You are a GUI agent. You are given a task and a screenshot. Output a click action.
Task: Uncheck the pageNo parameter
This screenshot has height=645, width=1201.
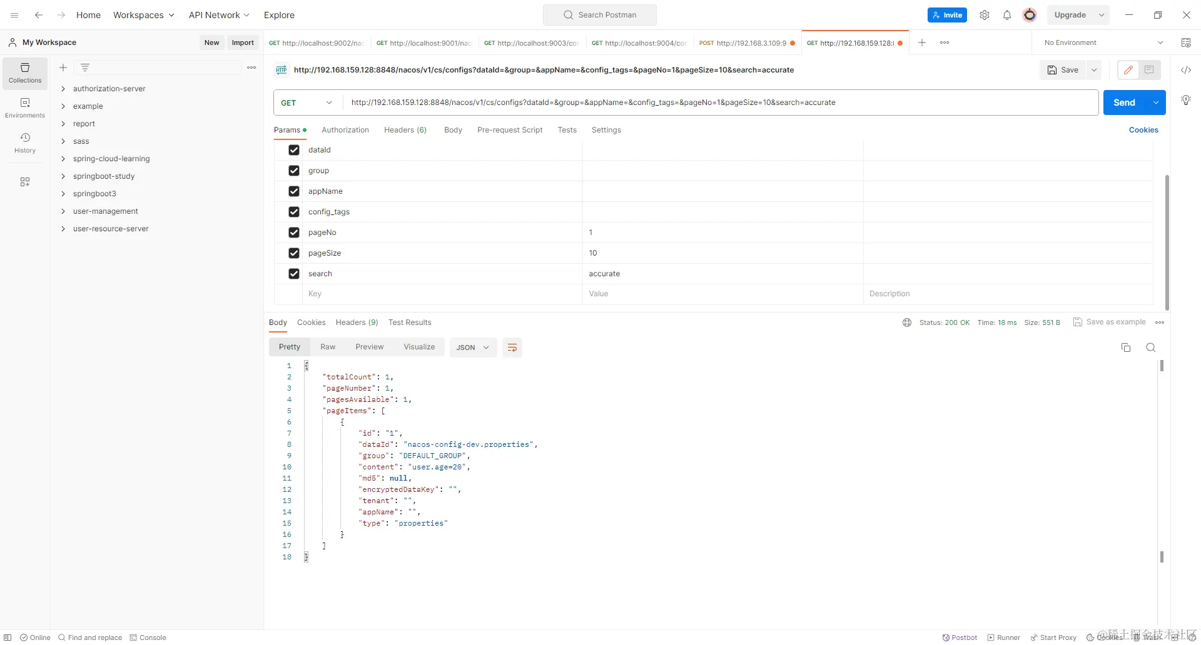[x=294, y=232]
